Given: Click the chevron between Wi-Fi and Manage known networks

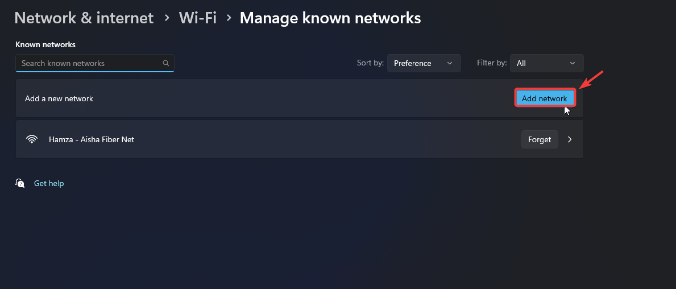Looking at the screenshot, I should point(229,18).
